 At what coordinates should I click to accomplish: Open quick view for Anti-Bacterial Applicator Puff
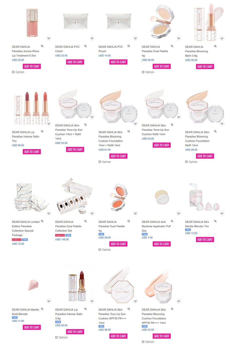172,221
